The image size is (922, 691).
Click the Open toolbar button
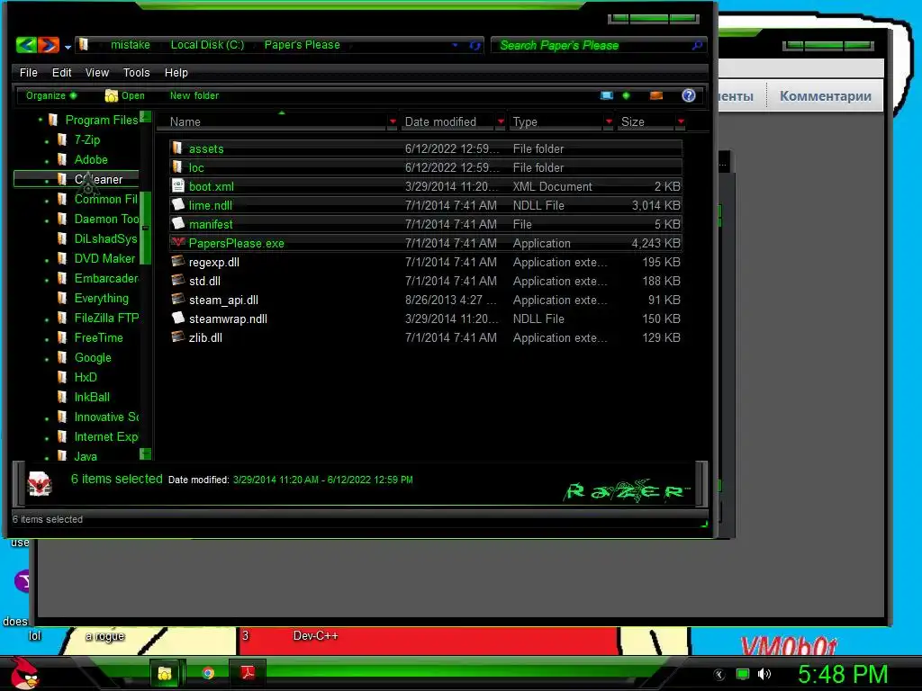pyautogui.click(x=124, y=95)
